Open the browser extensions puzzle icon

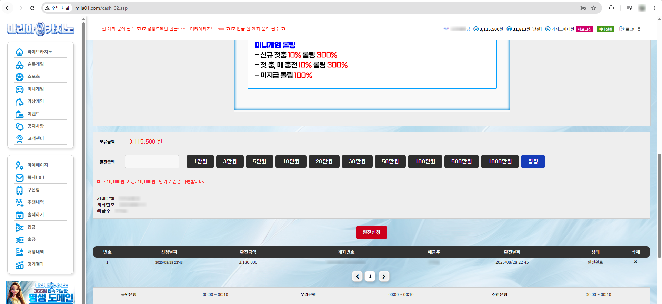(611, 8)
